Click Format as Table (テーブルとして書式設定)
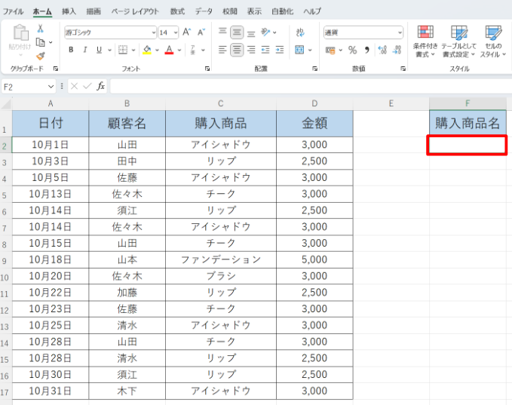Viewport: 512px width, 405px height. 459,41
